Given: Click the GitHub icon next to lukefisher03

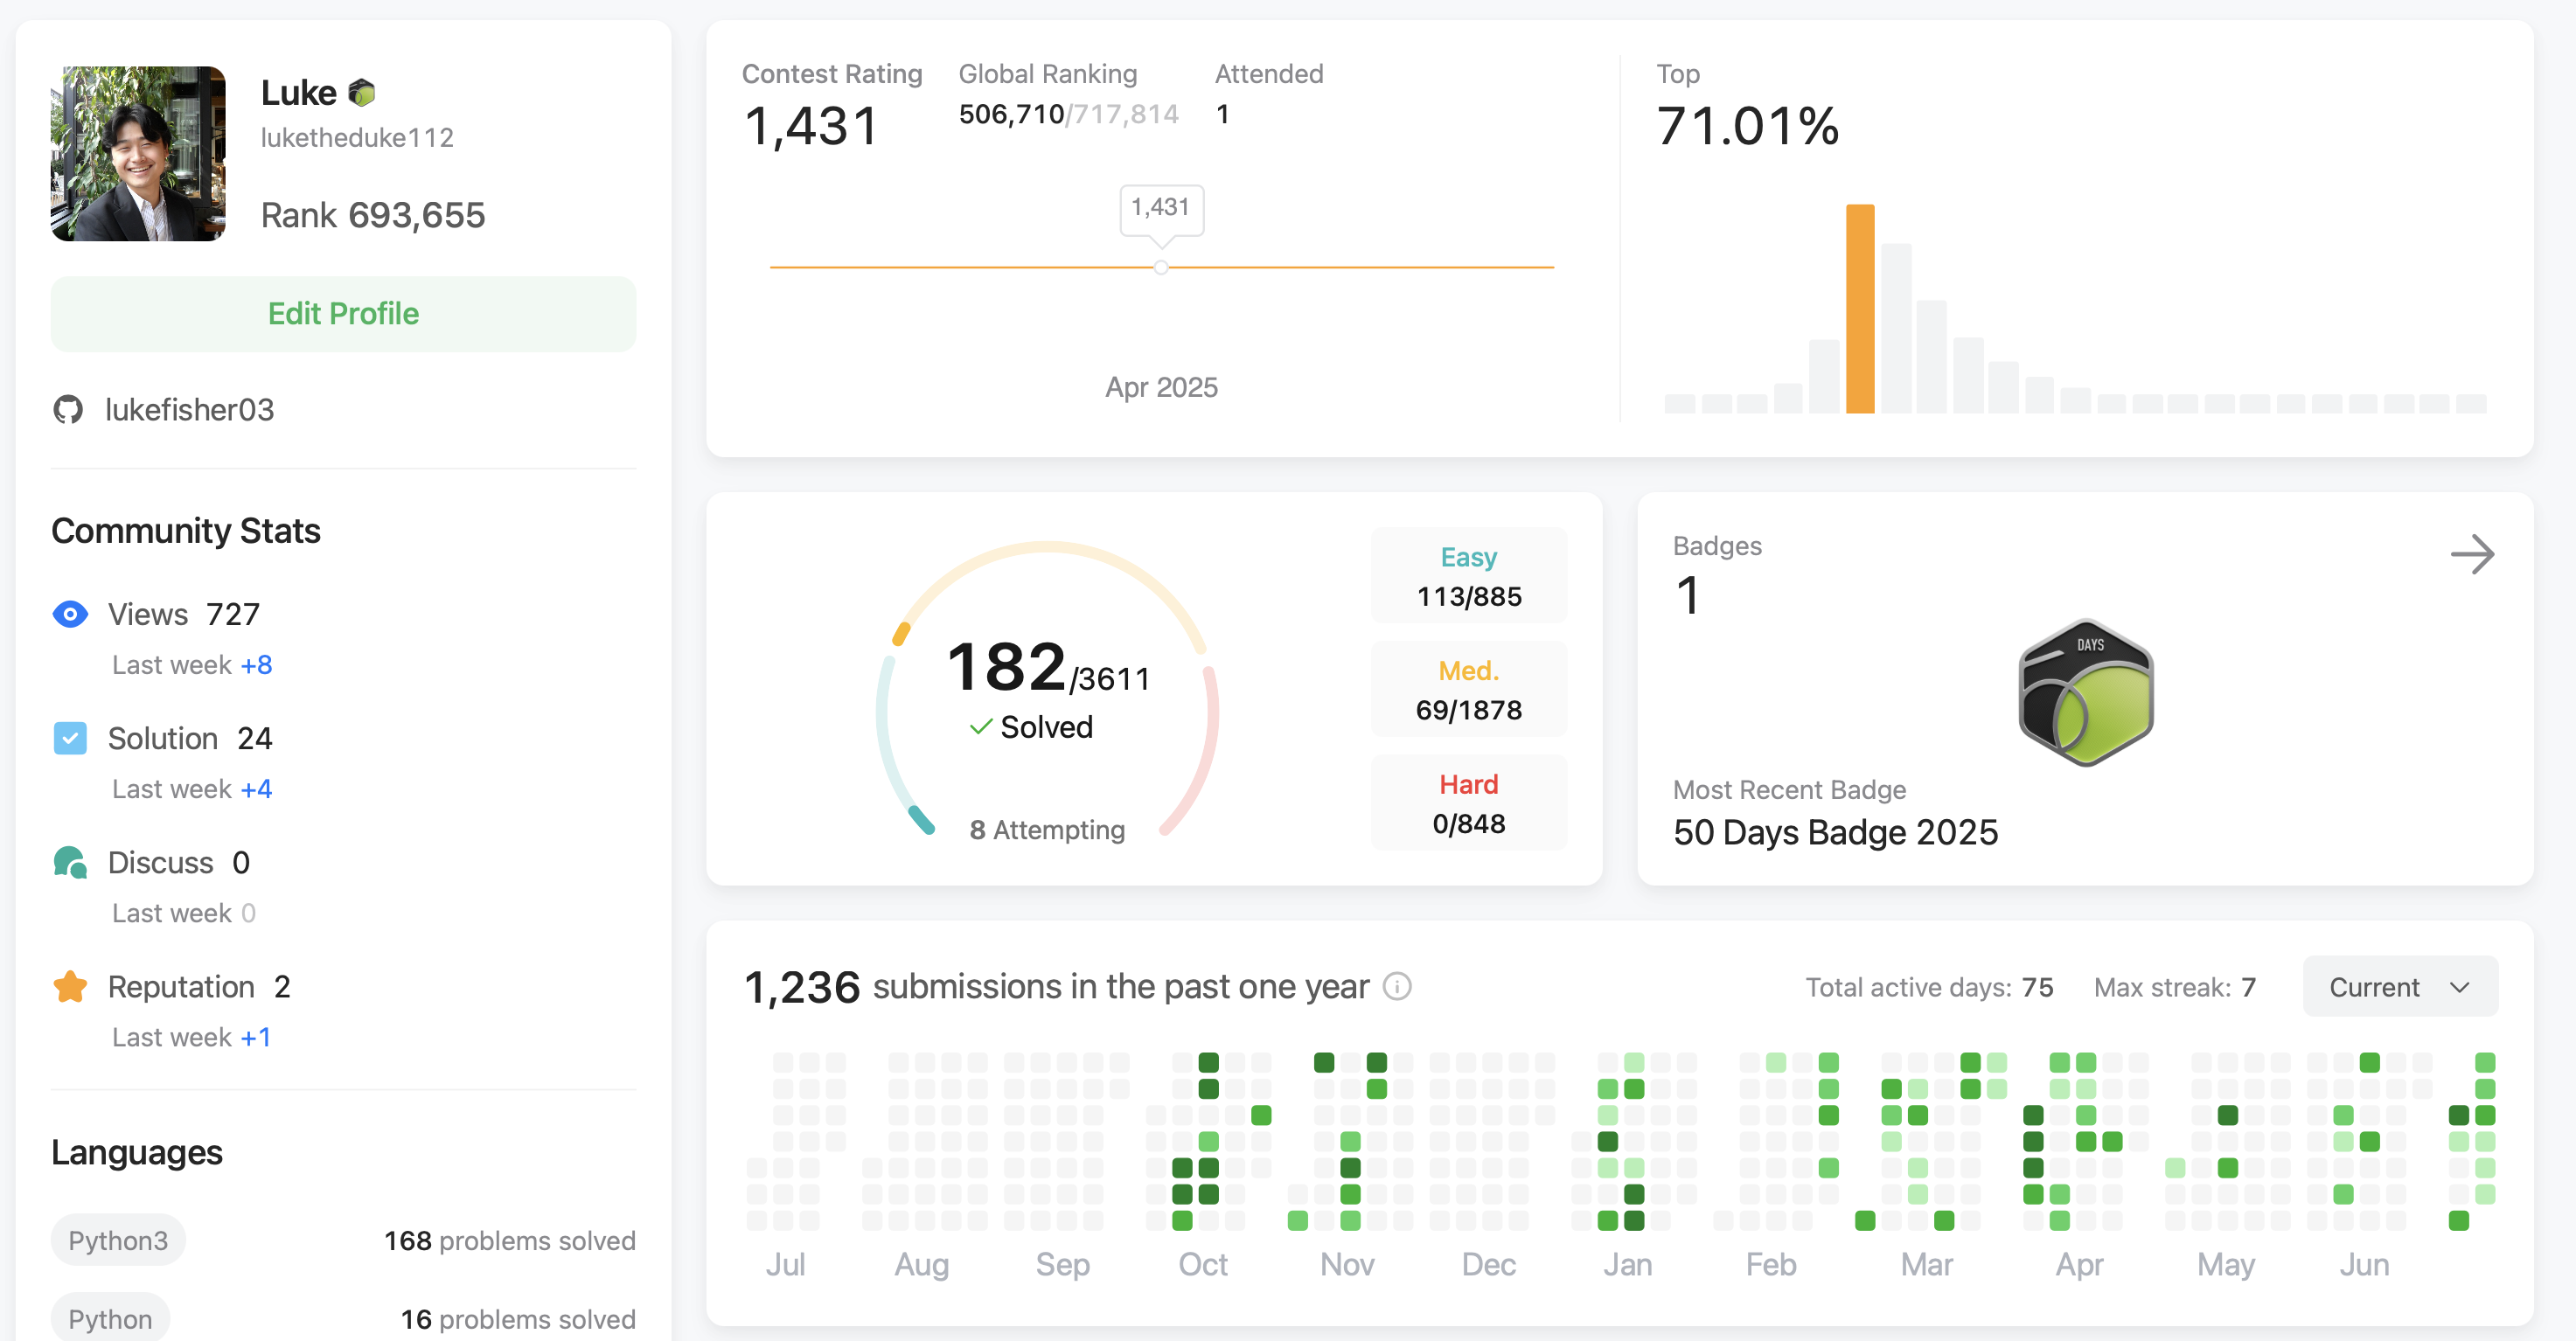Looking at the screenshot, I should tap(68, 409).
